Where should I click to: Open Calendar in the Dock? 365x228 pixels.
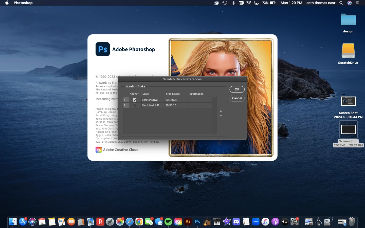point(42,222)
